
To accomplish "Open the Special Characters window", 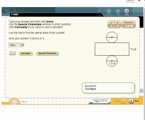I will (x=47, y=53).
